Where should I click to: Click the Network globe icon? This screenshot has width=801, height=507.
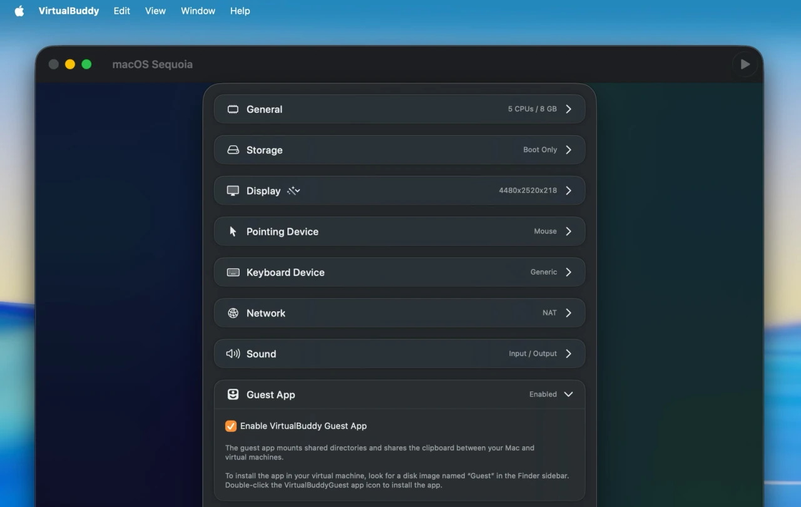pos(233,313)
